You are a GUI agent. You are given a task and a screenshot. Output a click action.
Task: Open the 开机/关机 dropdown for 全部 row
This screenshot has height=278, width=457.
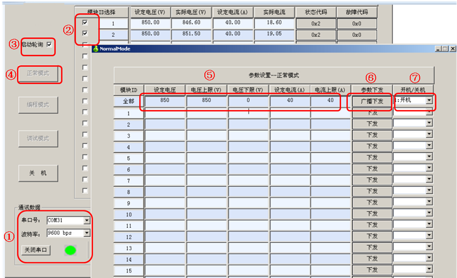tap(429, 100)
